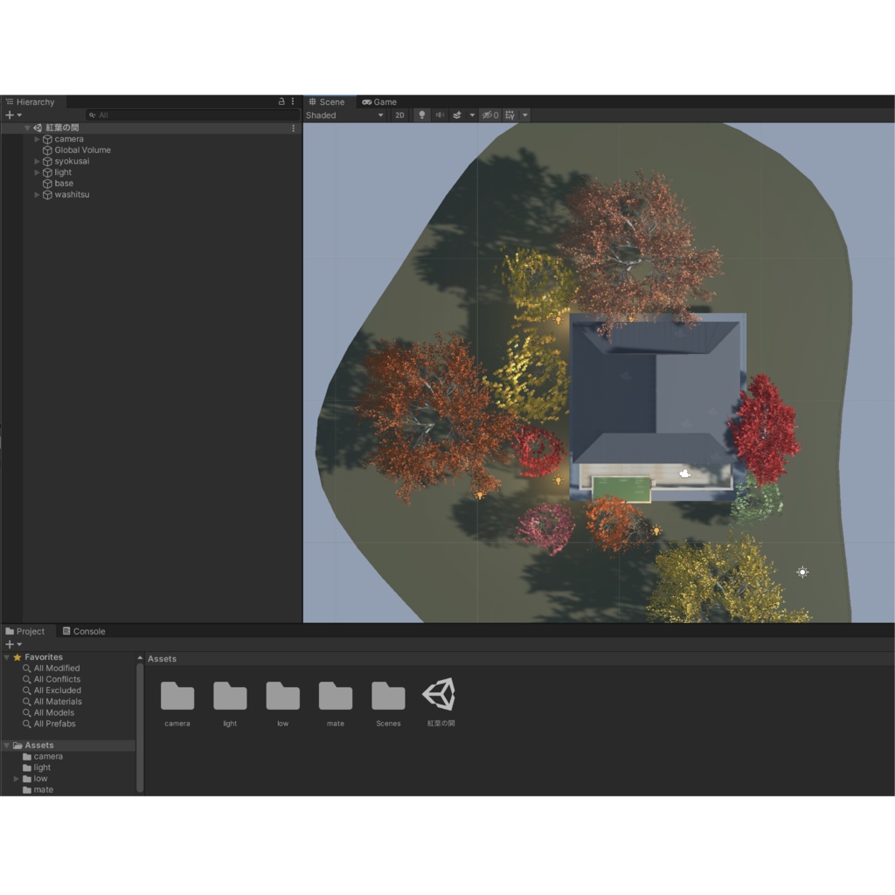
Task: Toggle hidden objects visibility eye icon
Action: tap(489, 115)
